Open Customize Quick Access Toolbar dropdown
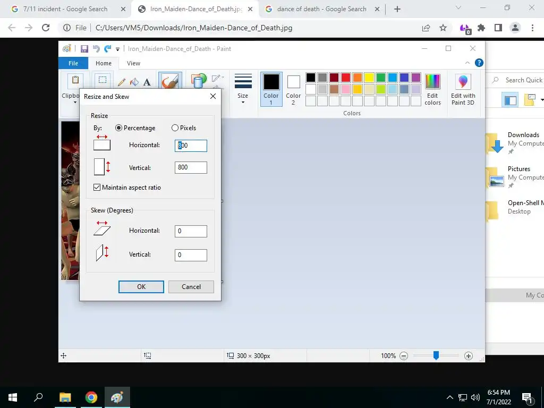 (117, 49)
